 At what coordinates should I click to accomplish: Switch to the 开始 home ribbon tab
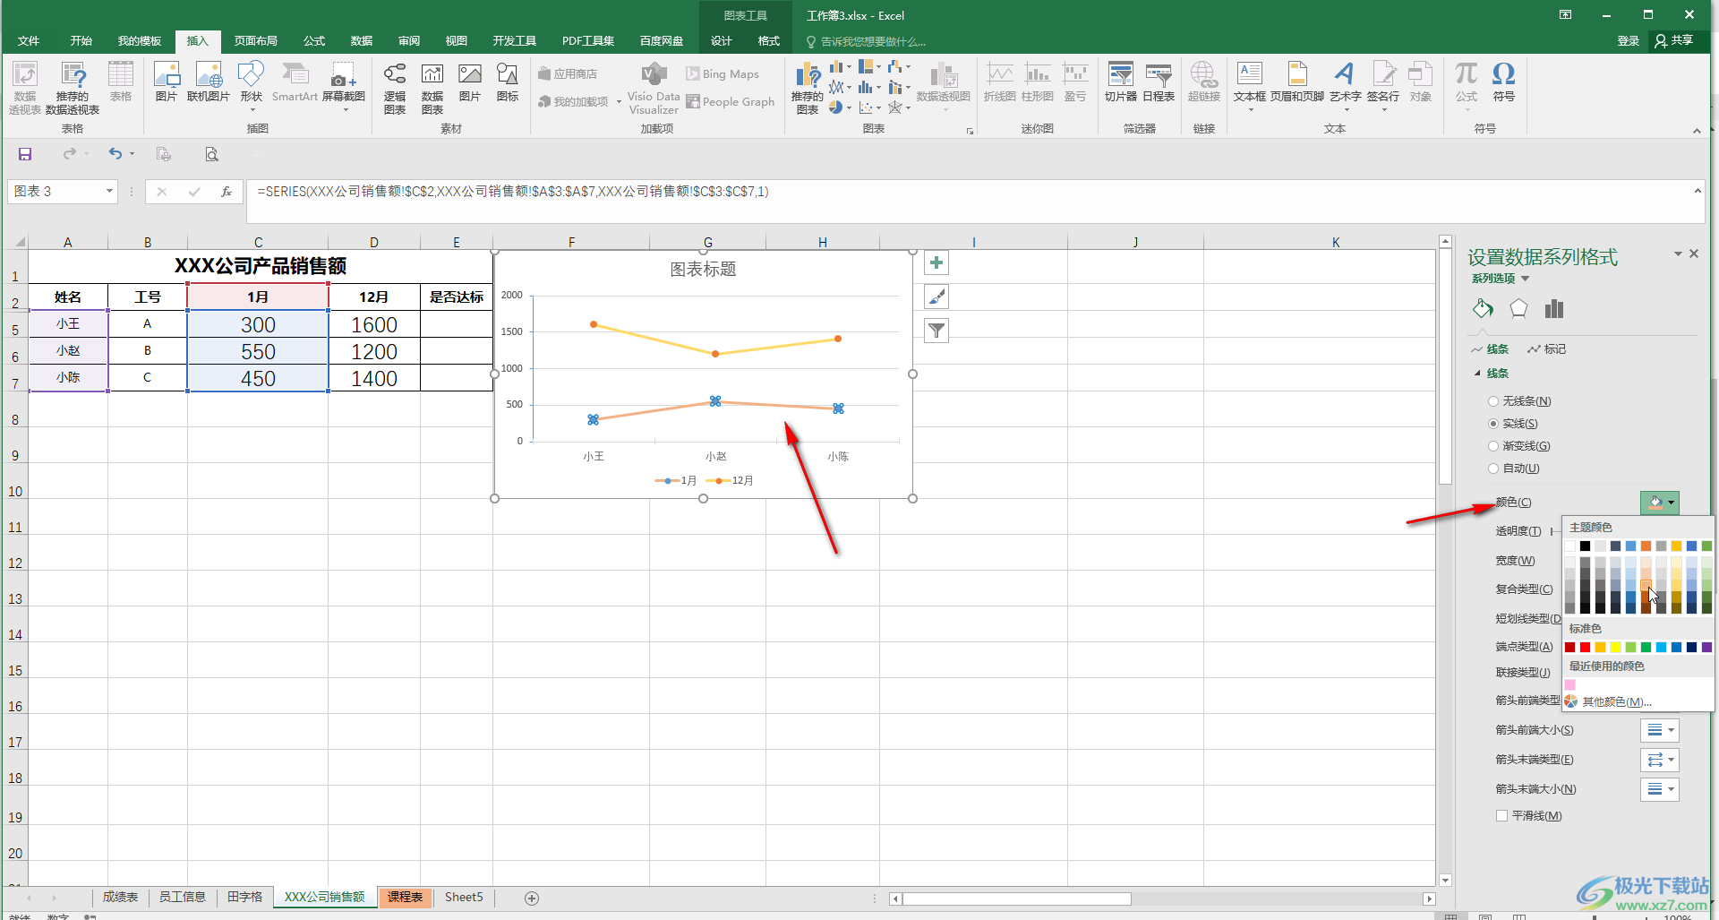pyautogui.click(x=81, y=41)
